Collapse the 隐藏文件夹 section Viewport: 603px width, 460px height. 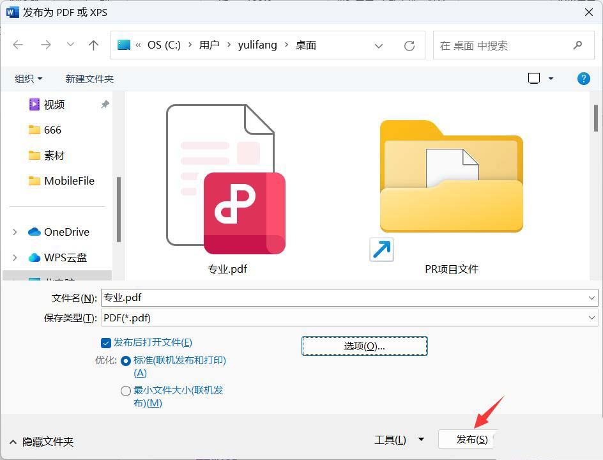pyautogui.click(x=40, y=441)
